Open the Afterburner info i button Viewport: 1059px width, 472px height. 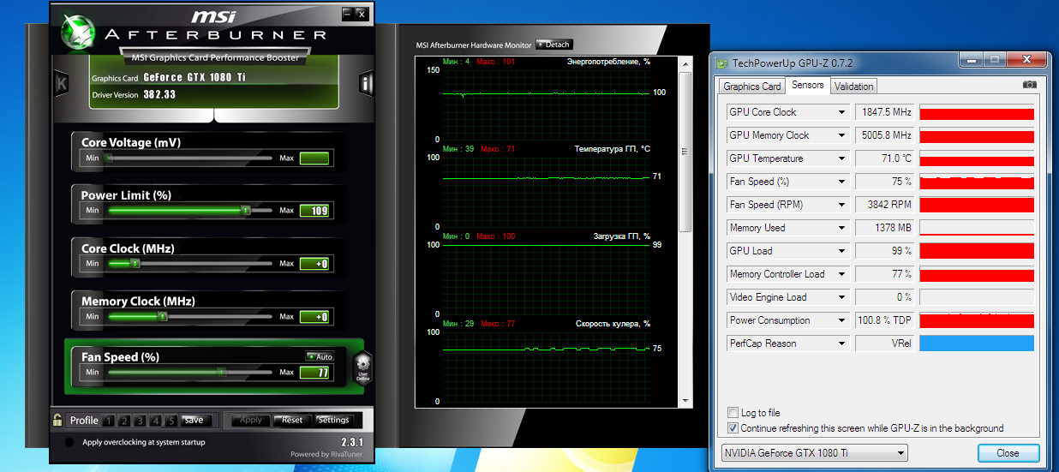point(366,83)
